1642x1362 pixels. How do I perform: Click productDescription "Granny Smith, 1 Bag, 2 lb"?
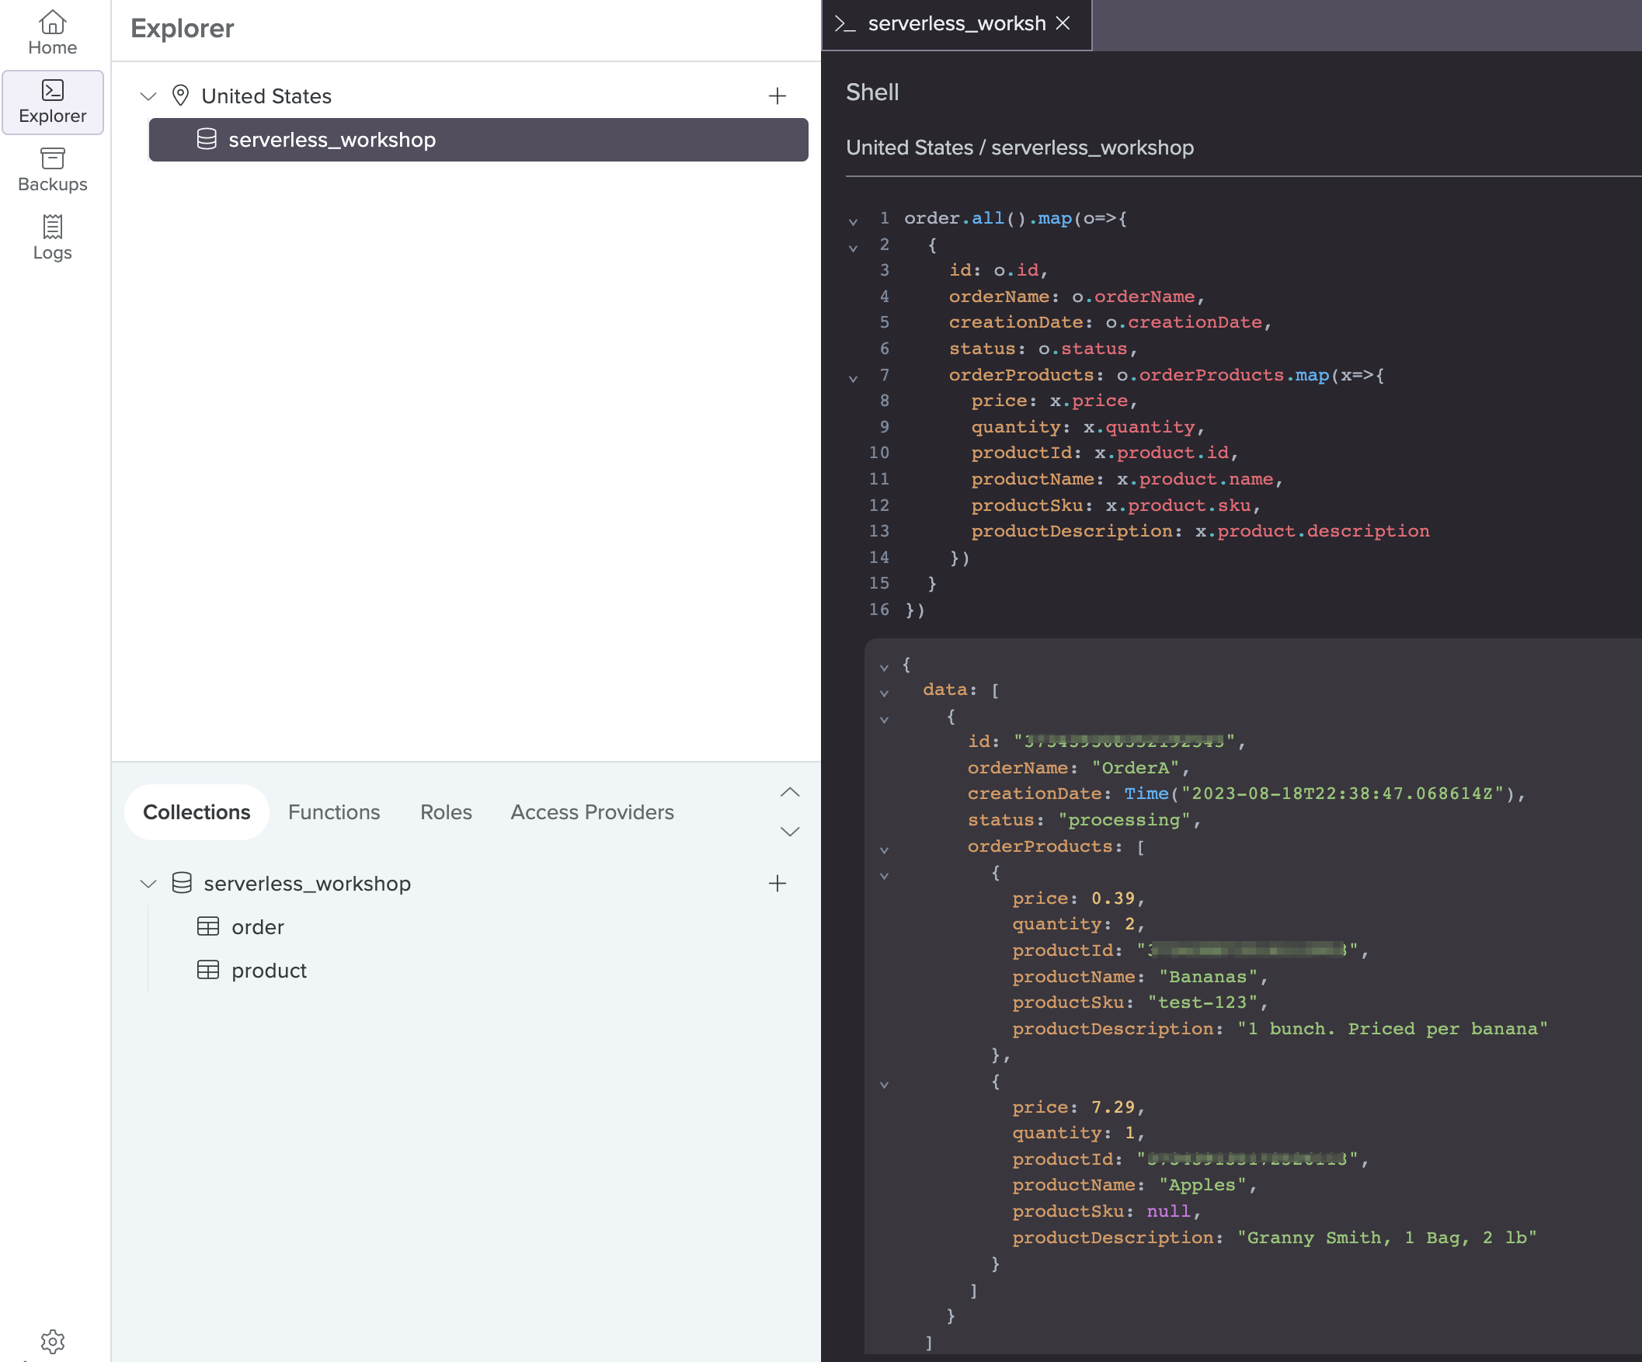click(x=1386, y=1238)
